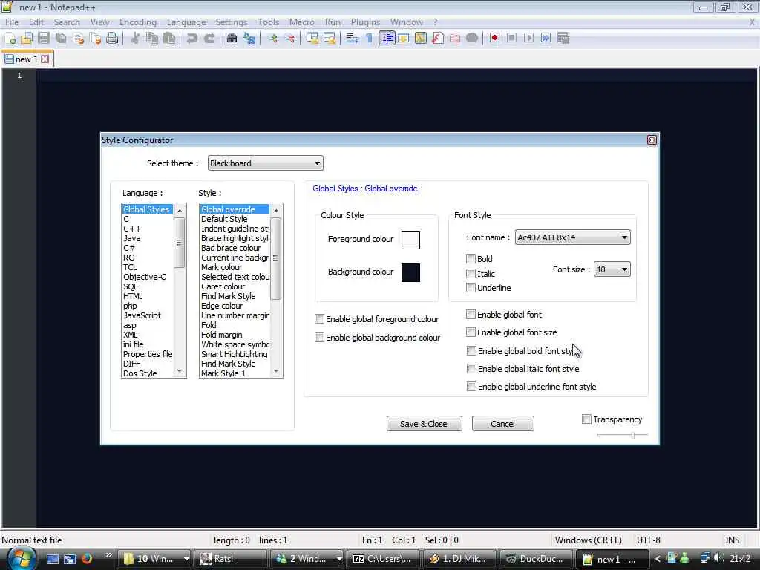Select the new 1 document tab
Image resolution: width=760 pixels, height=570 pixels.
(x=26, y=59)
